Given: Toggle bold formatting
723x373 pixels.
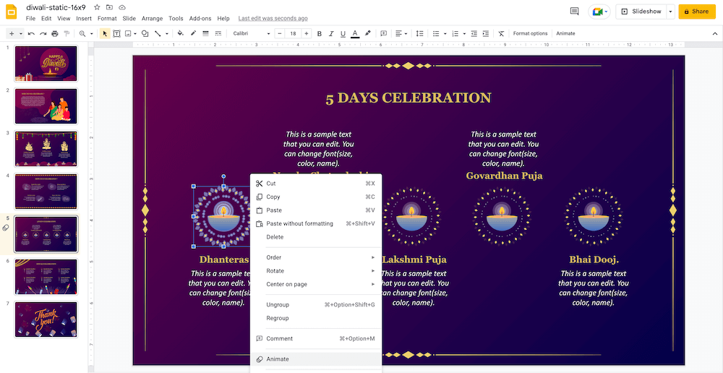Looking at the screenshot, I should [x=320, y=34].
